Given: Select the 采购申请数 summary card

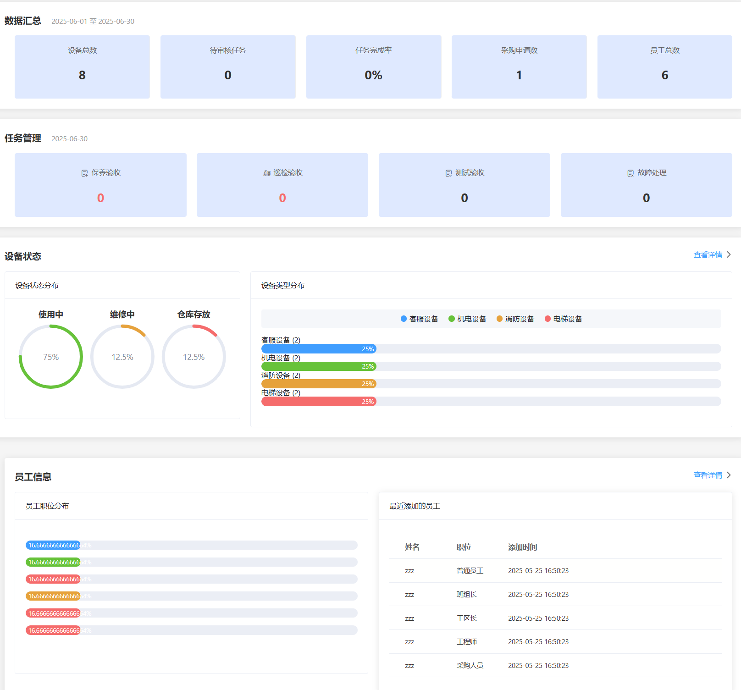Looking at the screenshot, I should (x=519, y=67).
